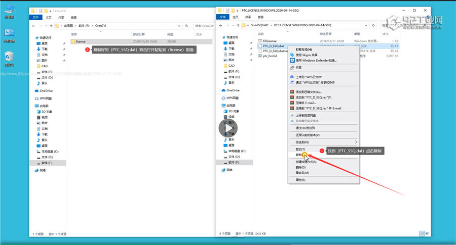Select 本地磁盘 (C:) in Creo7.0 sidebar
This screenshot has height=245, width=456.
pyautogui.click(x=48, y=152)
